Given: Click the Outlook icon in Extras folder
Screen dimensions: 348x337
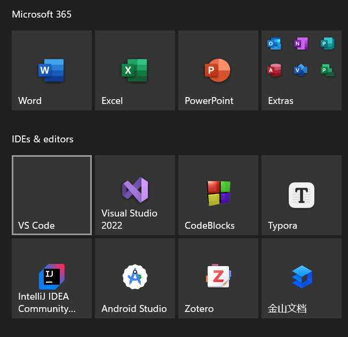Looking at the screenshot, I should (274, 43).
